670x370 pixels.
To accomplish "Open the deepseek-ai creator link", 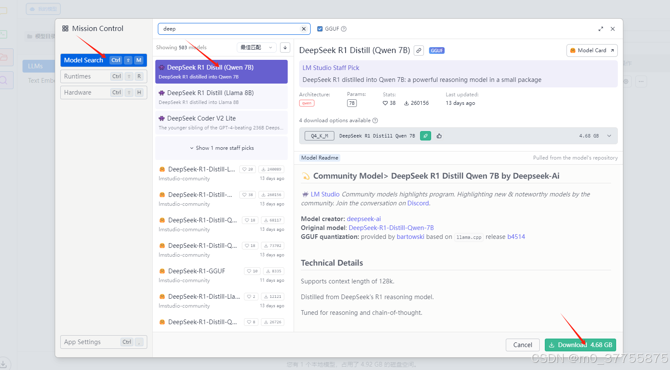I will 364,219.
